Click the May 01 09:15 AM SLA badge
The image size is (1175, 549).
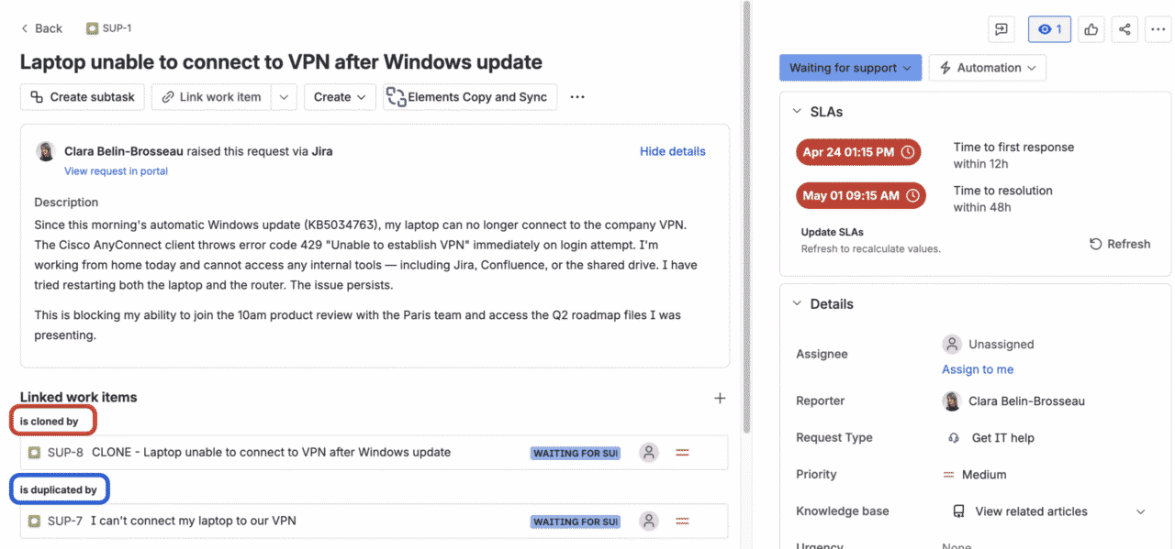[x=861, y=195]
